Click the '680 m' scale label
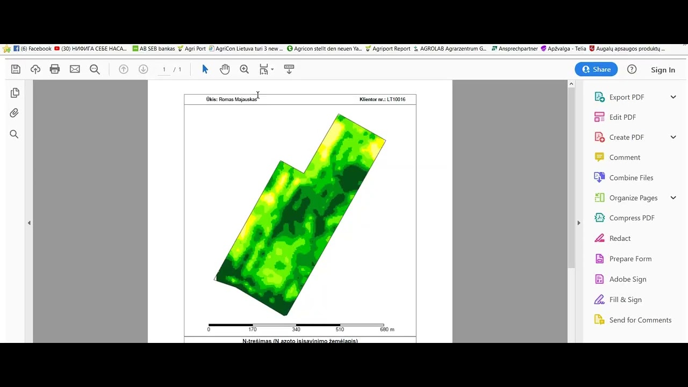Image resolution: width=688 pixels, height=387 pixels. click(x=387, y=329)
